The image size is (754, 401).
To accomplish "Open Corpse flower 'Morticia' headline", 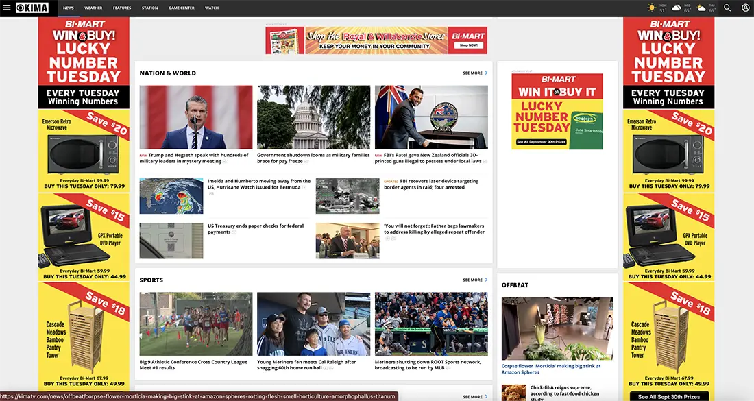I will coord(551,369).
